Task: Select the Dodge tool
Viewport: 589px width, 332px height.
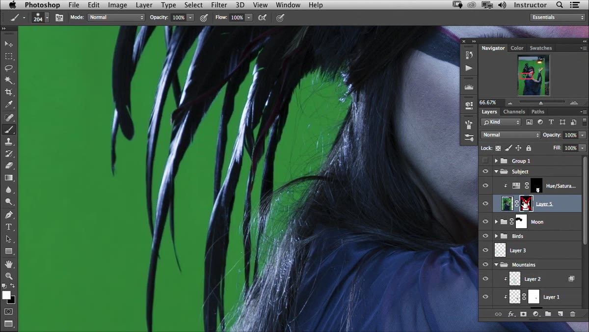Action: click(9, 202)
